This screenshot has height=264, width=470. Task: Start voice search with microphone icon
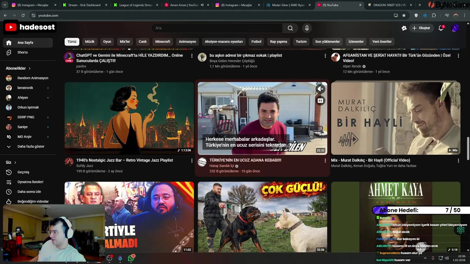tap(307, 28)
